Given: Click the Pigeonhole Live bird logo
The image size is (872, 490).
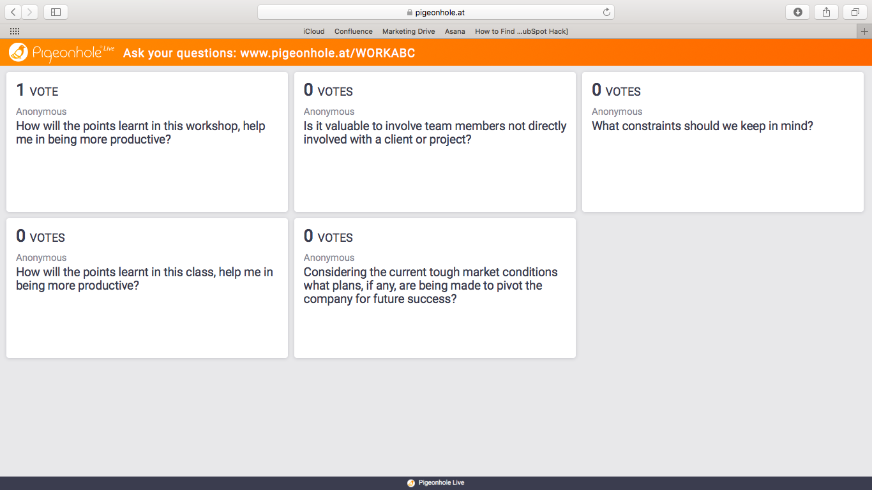Looking at the screenshot, I should (19, 53).
